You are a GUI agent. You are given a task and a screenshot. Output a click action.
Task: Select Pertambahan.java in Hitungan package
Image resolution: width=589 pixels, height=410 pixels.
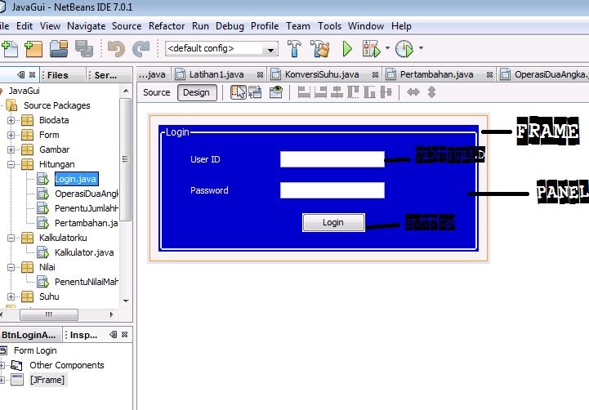(x=86, y=224)
